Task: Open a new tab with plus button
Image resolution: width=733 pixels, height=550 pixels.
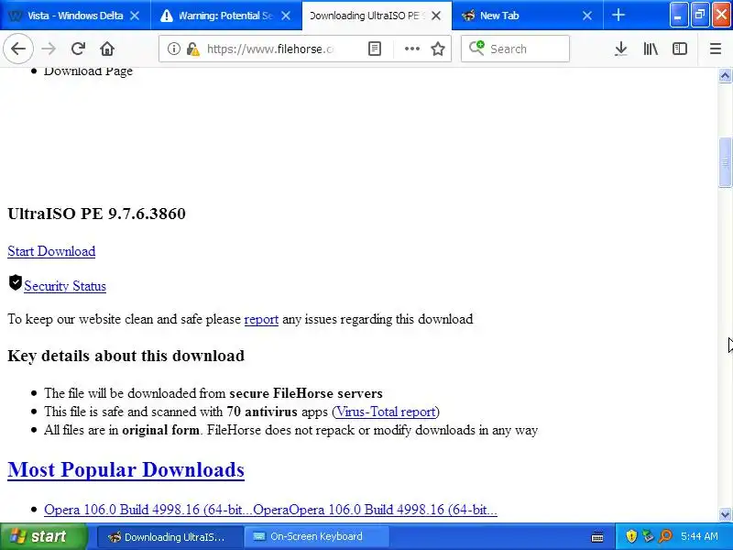Action: (x=618, y=15)
